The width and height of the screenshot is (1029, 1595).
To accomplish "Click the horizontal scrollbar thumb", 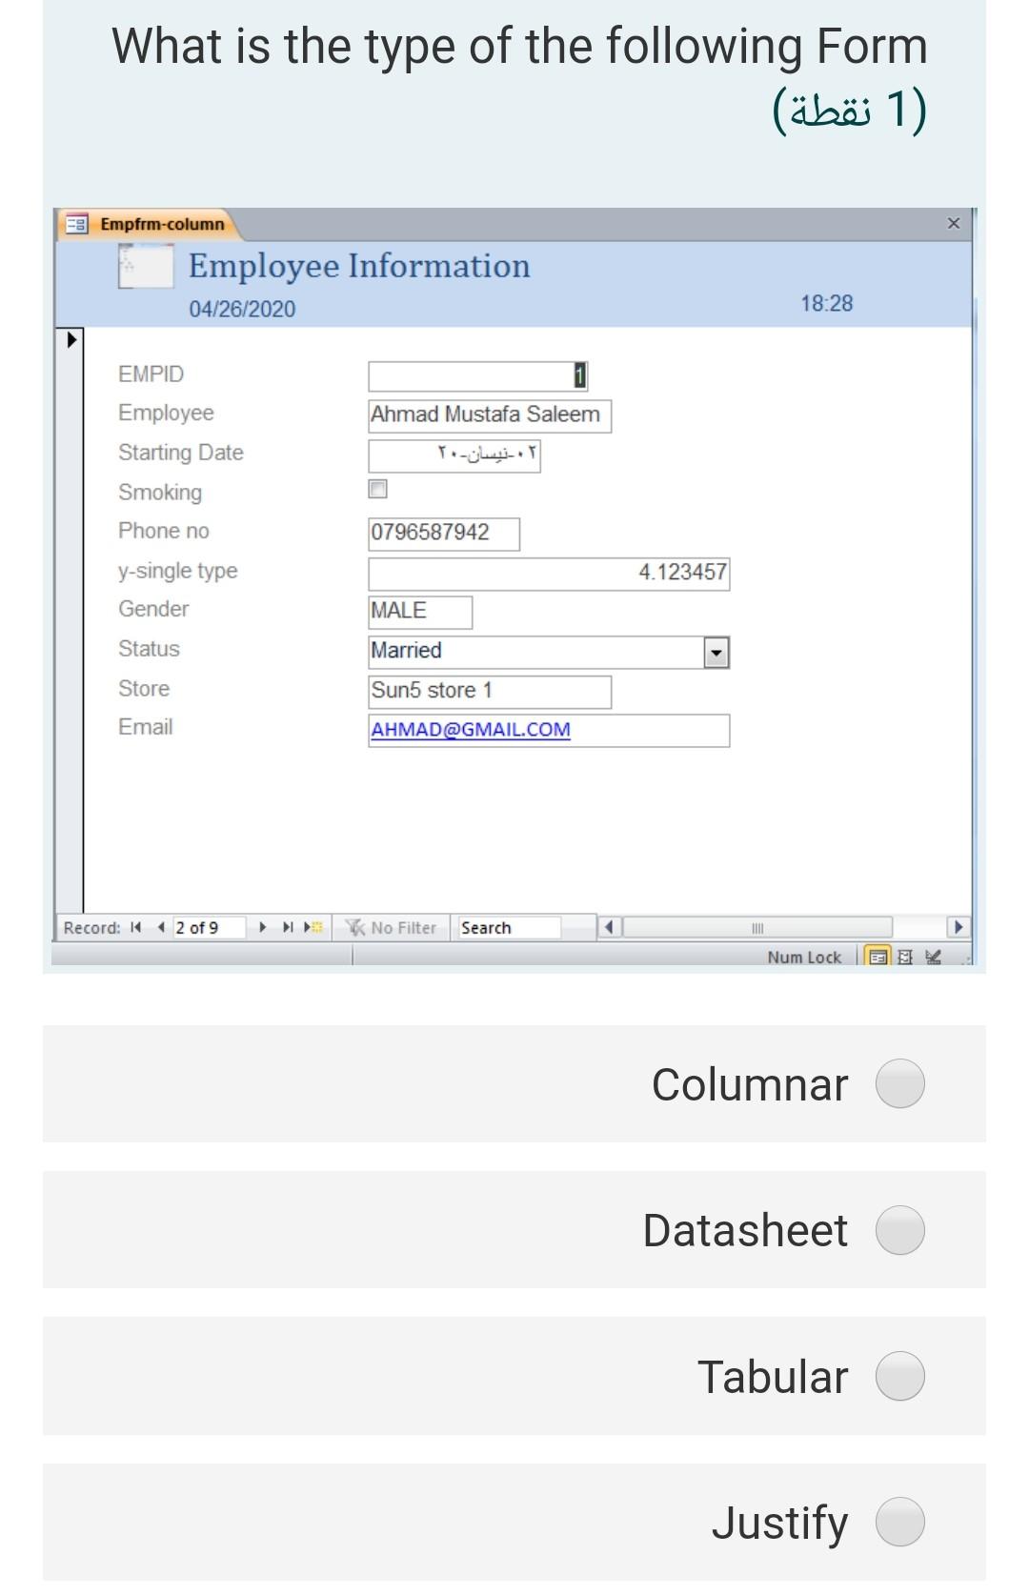I will point(757,927).
